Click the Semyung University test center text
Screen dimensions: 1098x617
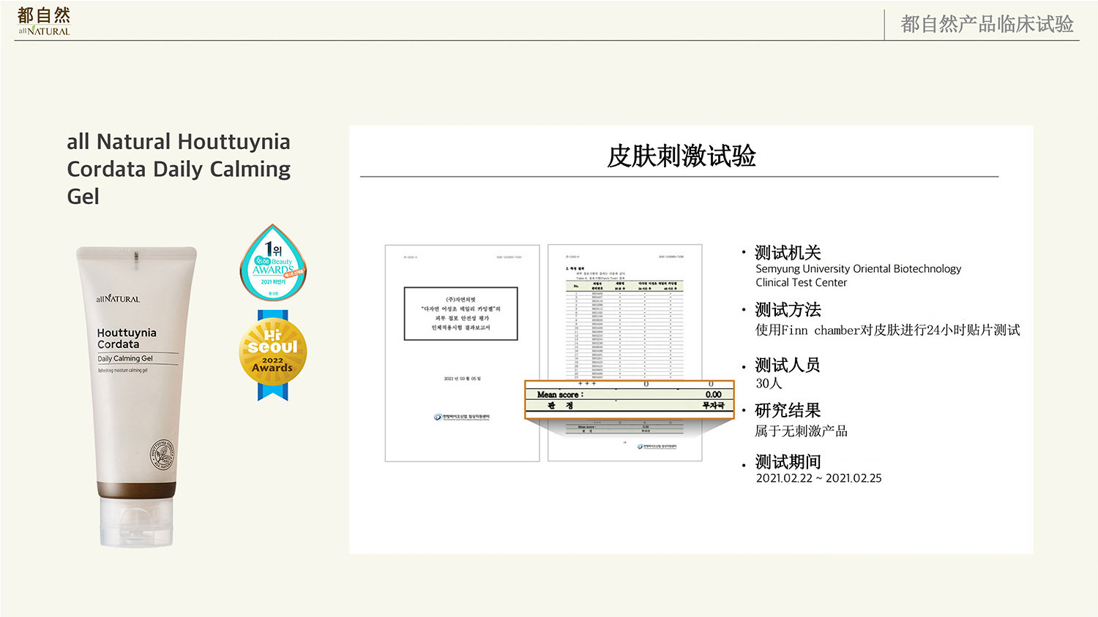point(858,276)
